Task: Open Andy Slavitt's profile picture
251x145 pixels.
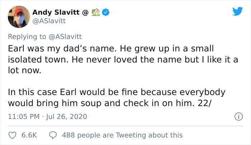Action: pos(19,17)
